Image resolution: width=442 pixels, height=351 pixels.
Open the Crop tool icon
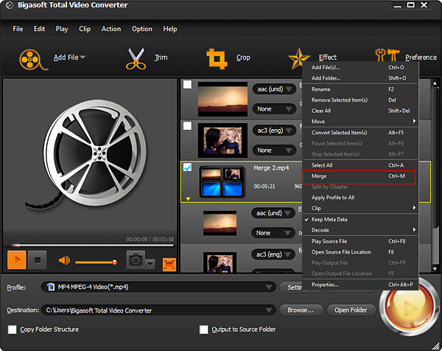[217, 59]
